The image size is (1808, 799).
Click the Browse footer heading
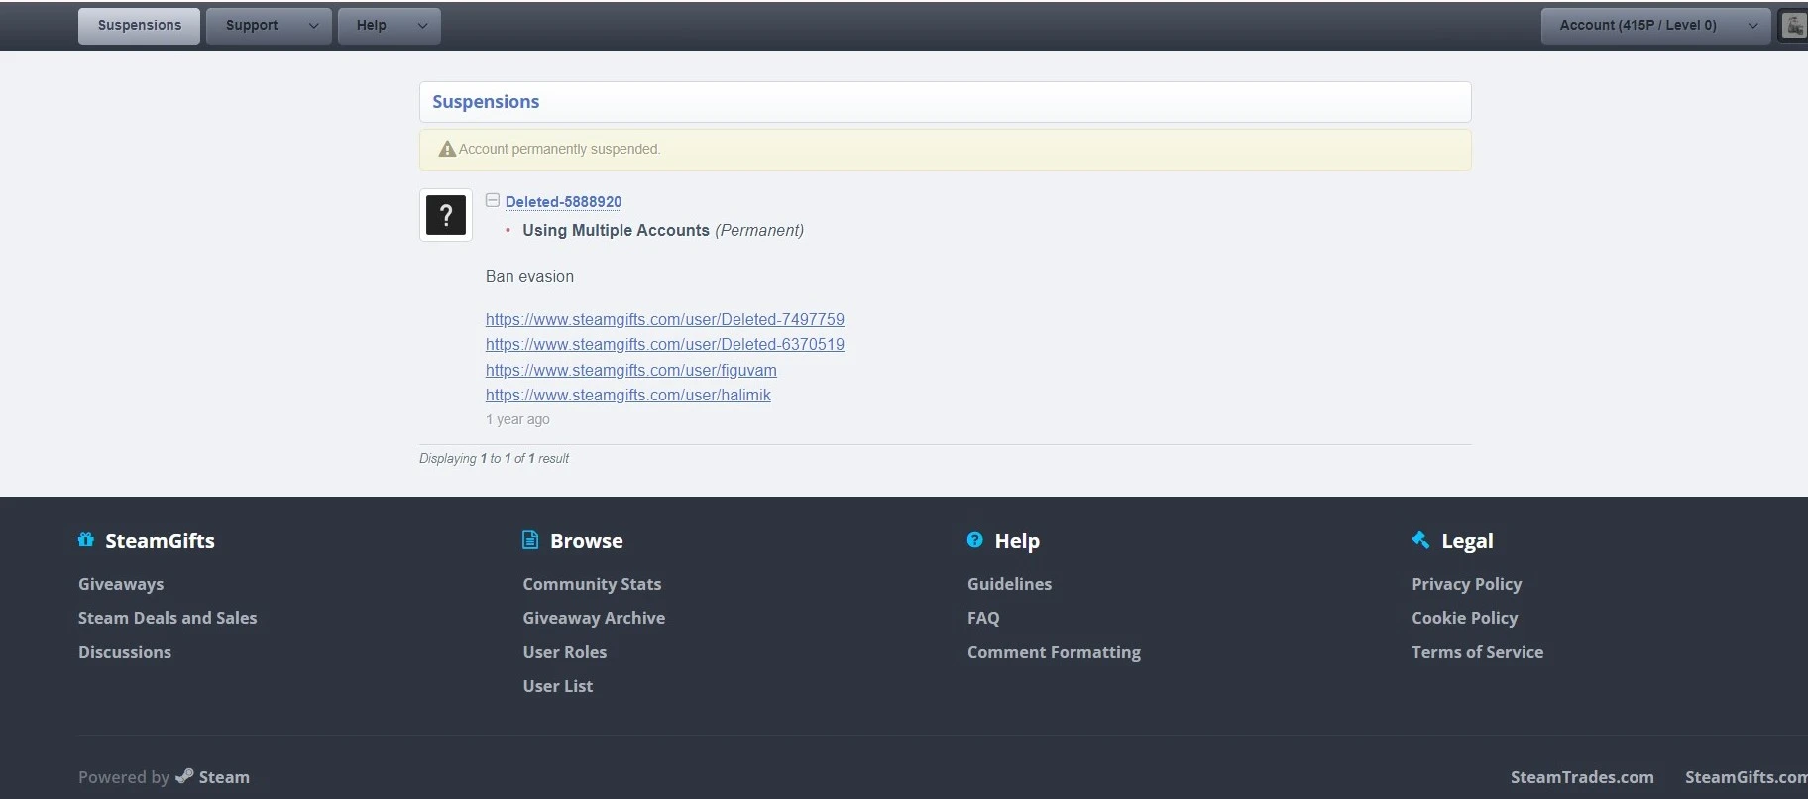[587, 541]
